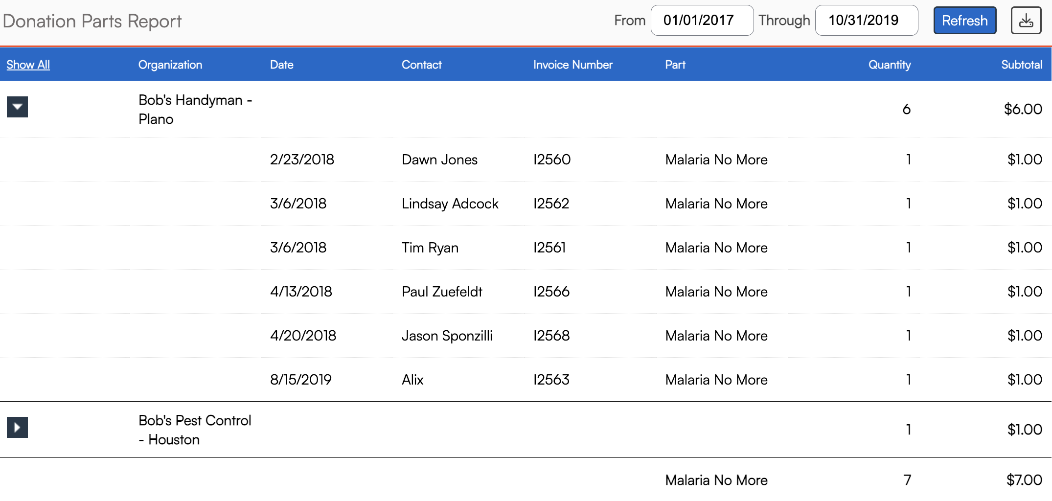Collapse Bob's Handyman - Plano group
The width and height of the screenshot is (1052, 501).
coord(17,107)
